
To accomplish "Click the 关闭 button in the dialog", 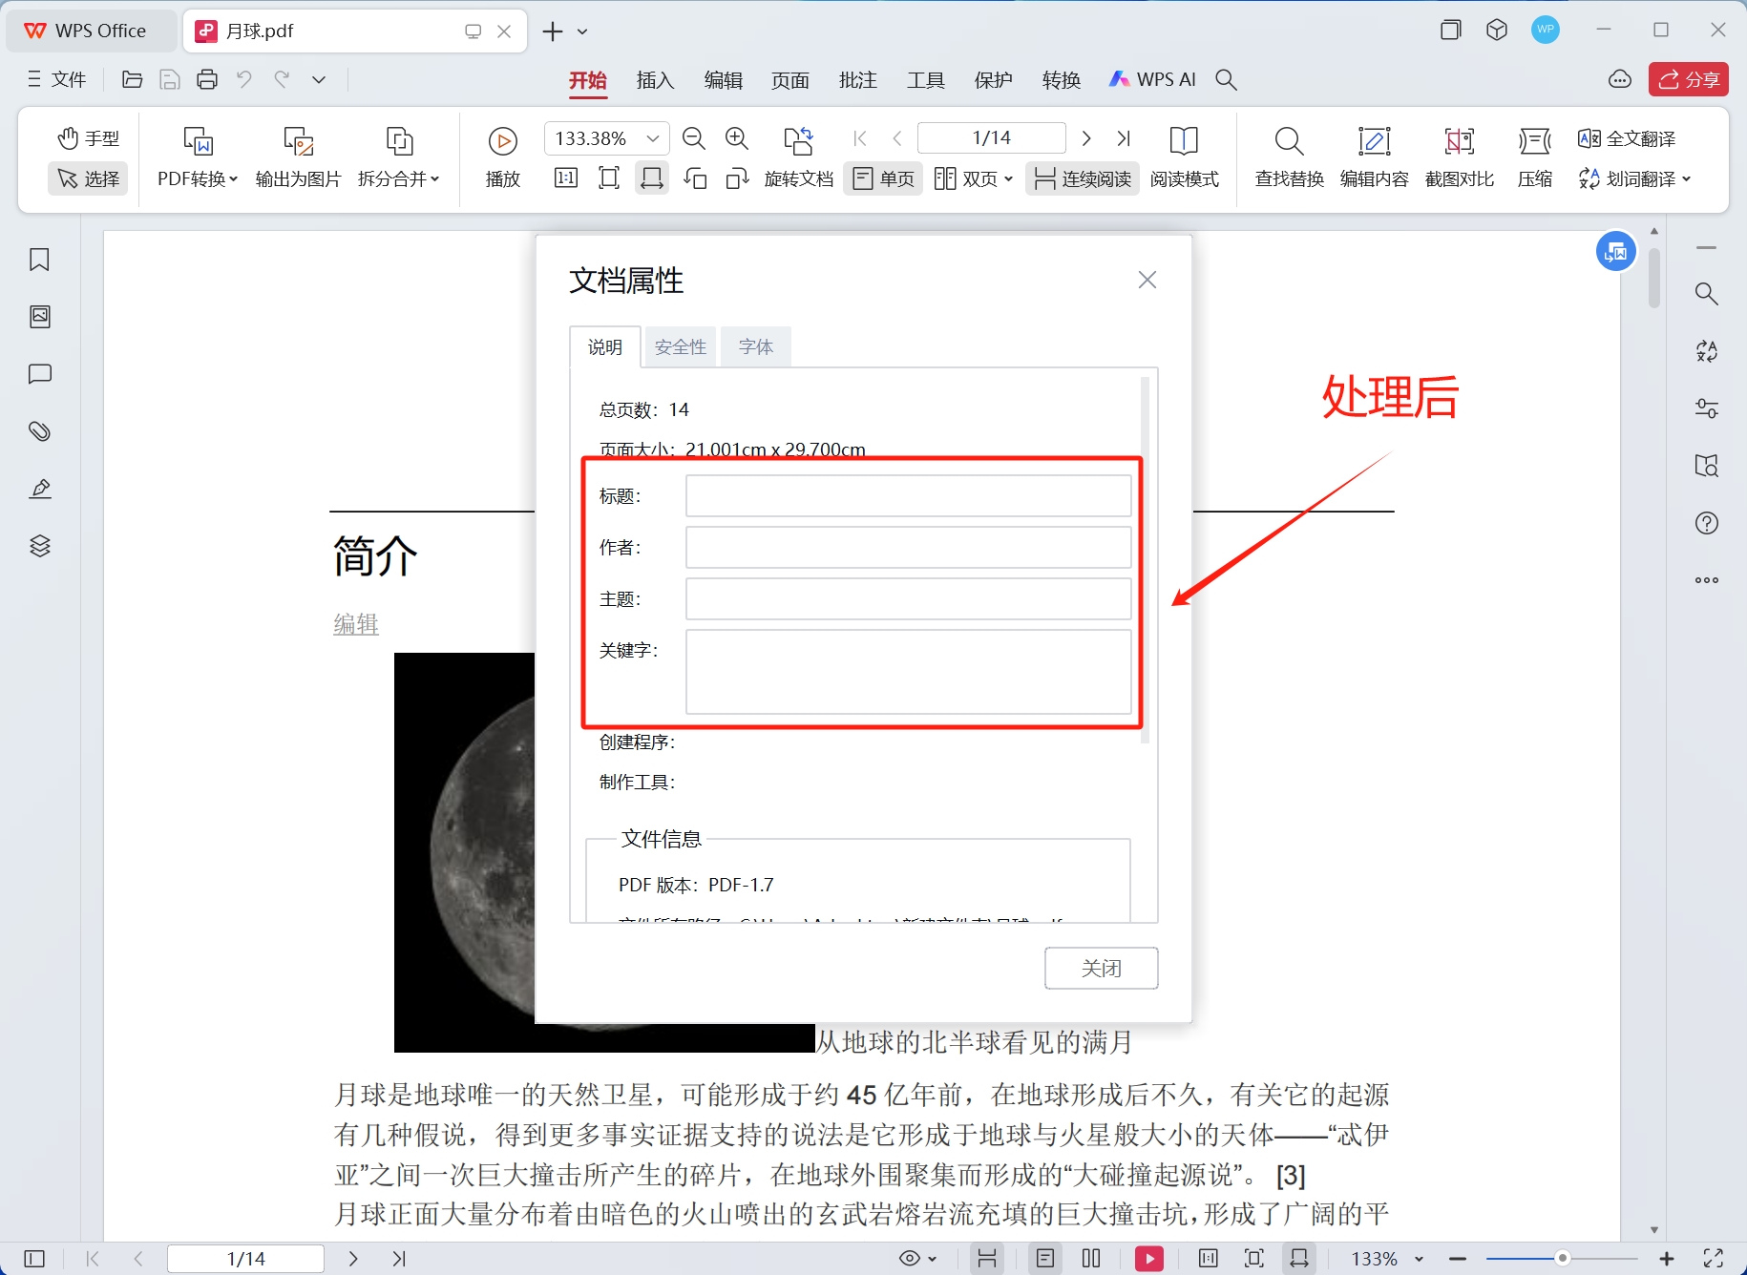I will tap(1101, 968).
